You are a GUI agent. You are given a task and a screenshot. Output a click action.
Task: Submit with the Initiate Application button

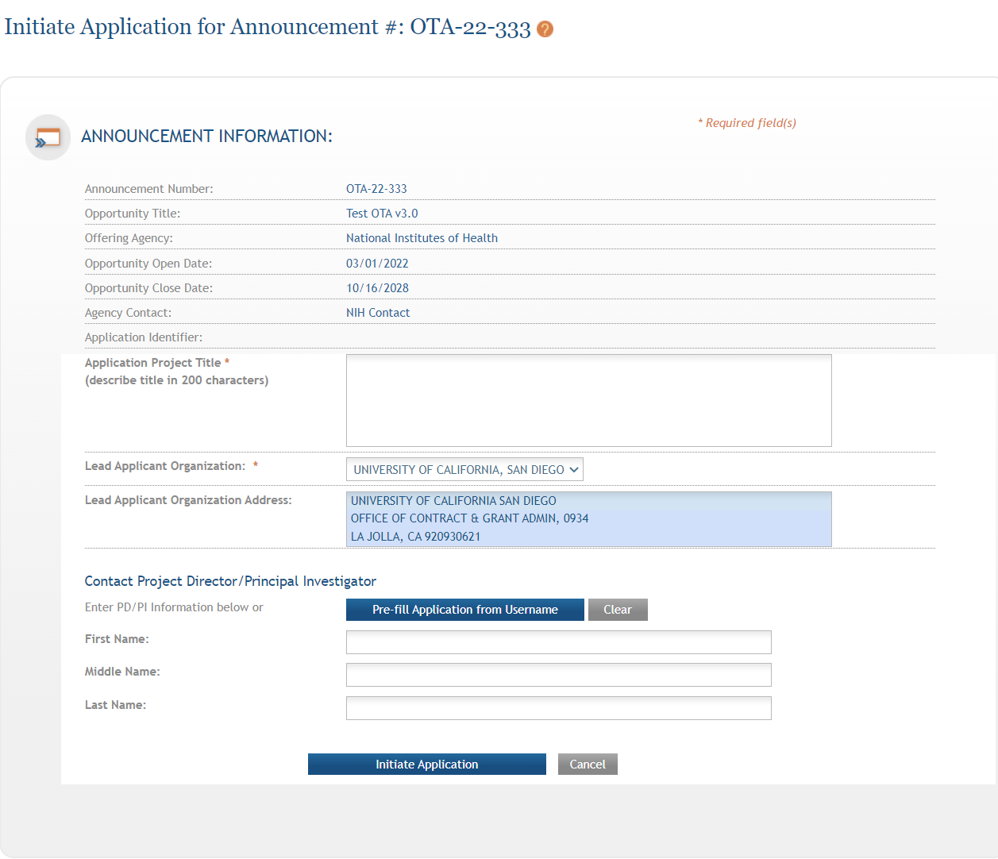[426, 765]
